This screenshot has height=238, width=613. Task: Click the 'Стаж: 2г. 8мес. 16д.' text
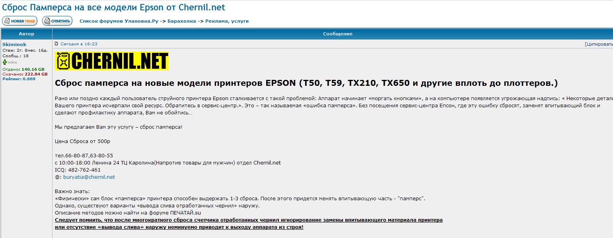point(25,50)
